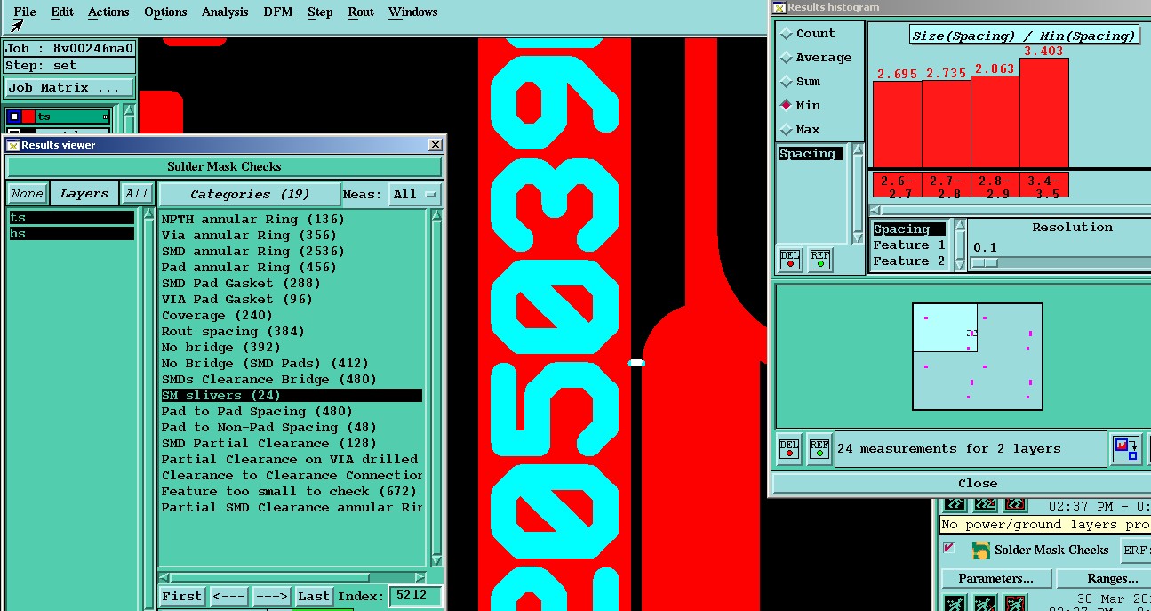Click the lower REF icon beside measurements text

coord(819,449)
